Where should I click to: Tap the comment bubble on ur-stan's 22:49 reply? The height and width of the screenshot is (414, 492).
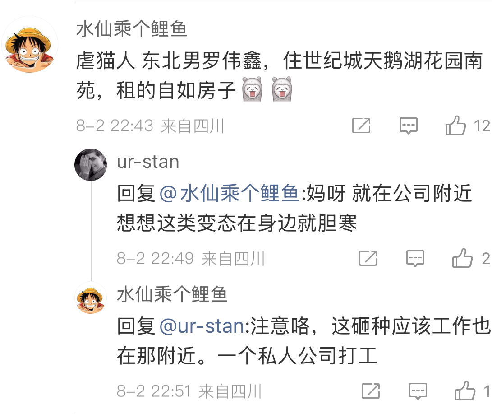click(x=415, y=259)
